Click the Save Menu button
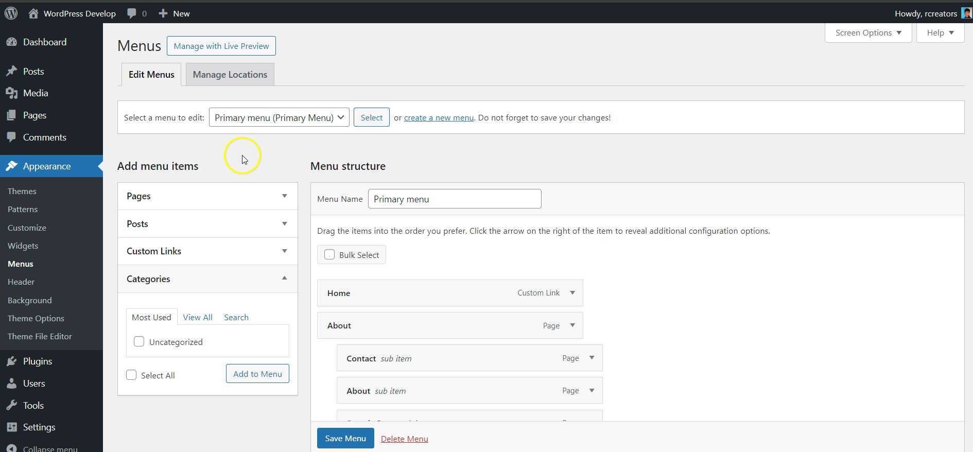This screenshot has width=973, height=452. click(345, 438)
